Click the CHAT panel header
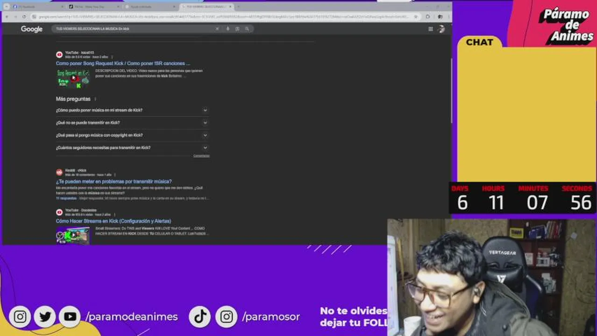 (x=479, y=42)
